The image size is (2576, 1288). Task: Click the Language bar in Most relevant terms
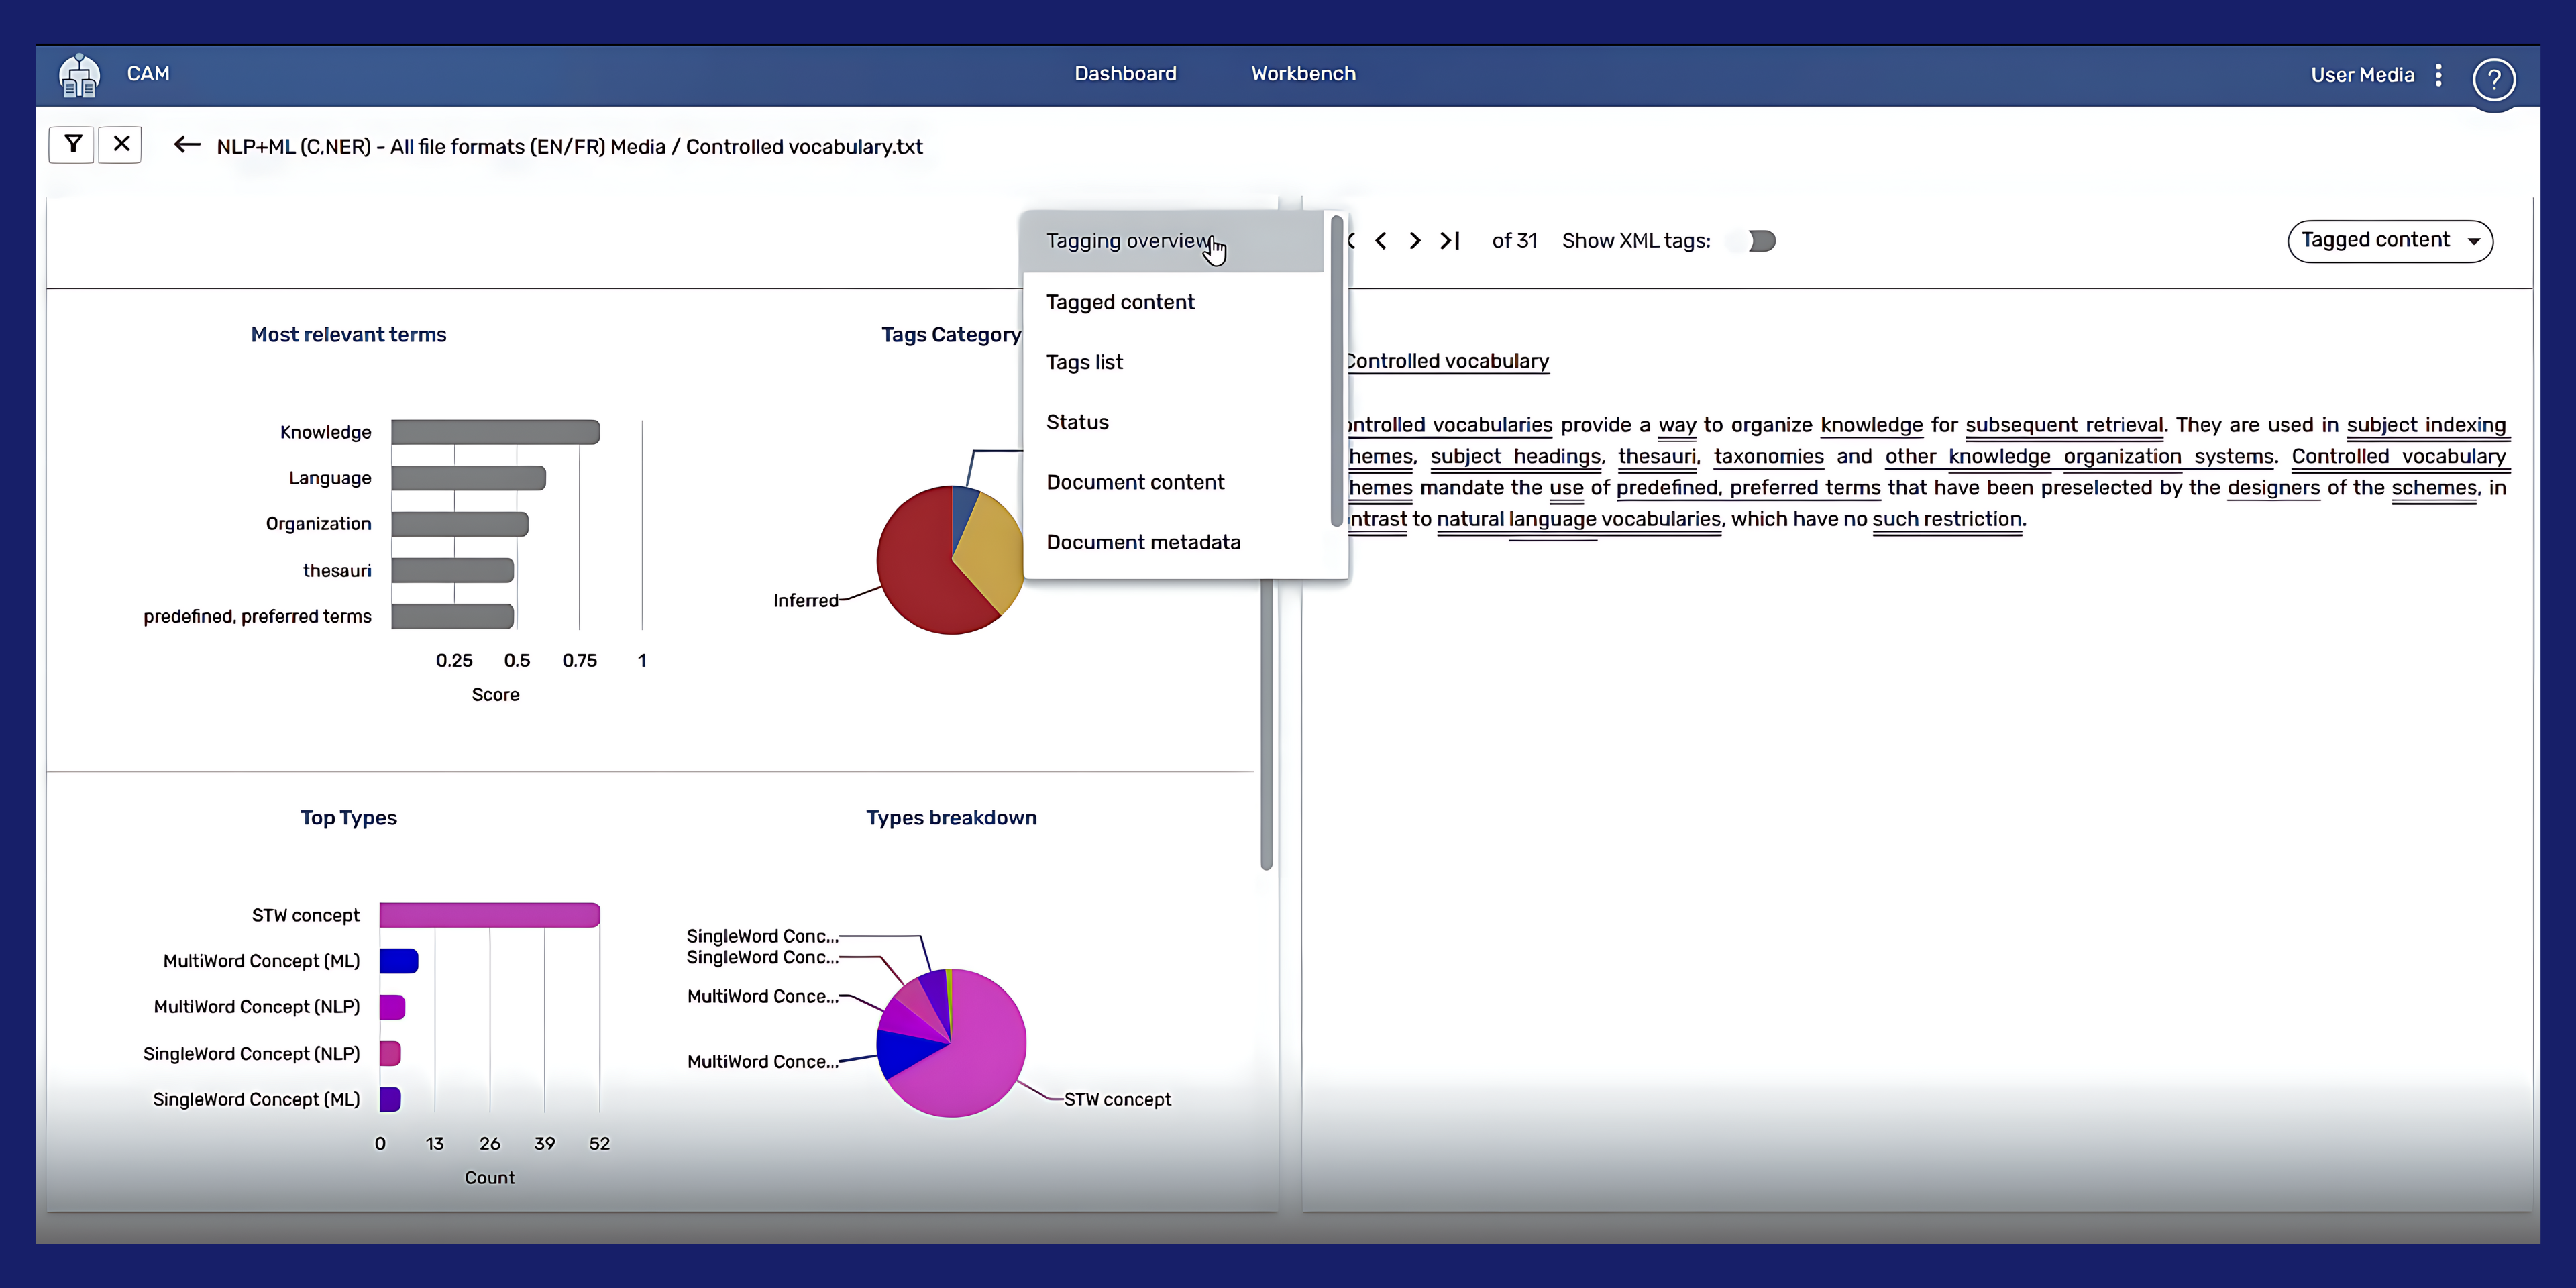click(x=468, y=478)
